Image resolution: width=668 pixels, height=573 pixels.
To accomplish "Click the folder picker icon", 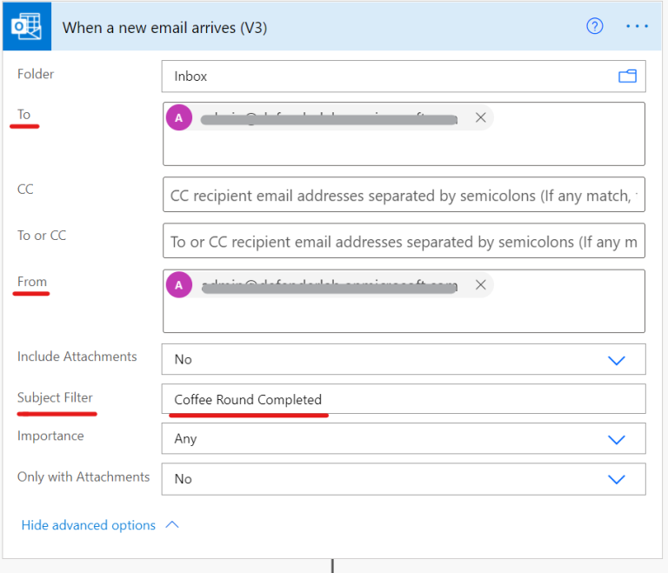I will [627, 77].
